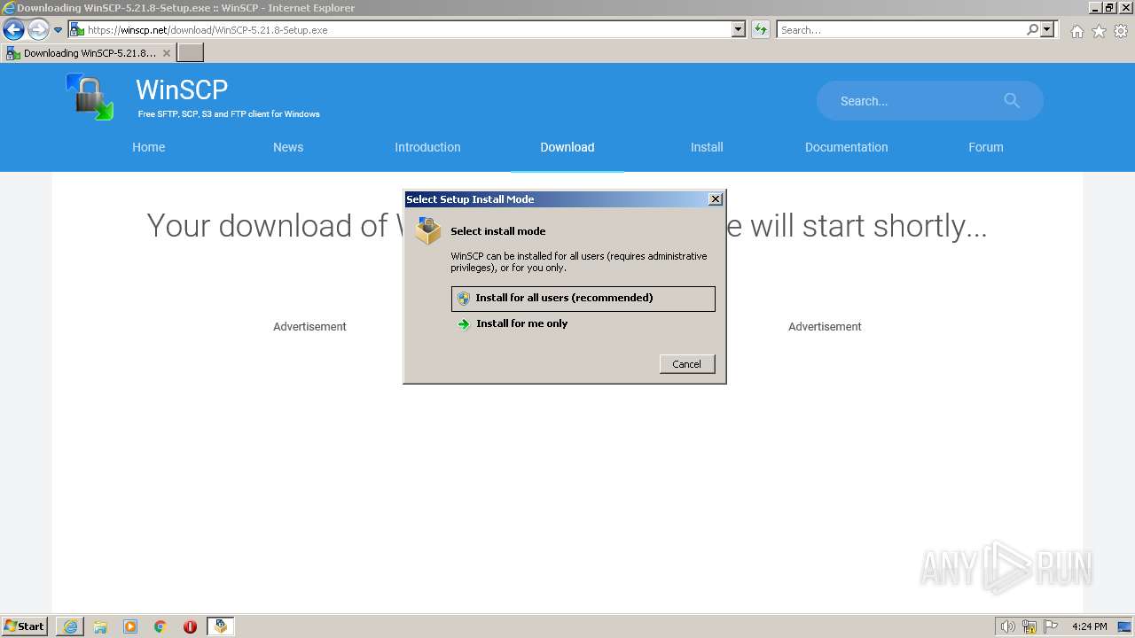Viewport: 1135px width, 638px height.
Task: Click the site search magnifier icon
Action: [1012, 101]
